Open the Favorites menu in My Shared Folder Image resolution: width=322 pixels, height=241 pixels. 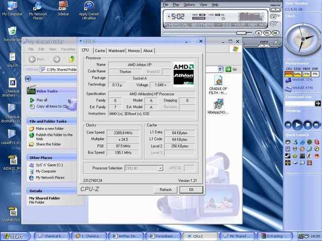(68, 49)
